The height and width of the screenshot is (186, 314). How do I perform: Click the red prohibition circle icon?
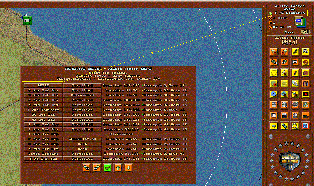click(x=306, y=62)
